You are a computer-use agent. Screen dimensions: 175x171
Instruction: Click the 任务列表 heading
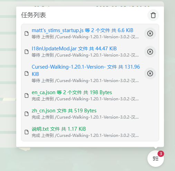click(33, 15)
